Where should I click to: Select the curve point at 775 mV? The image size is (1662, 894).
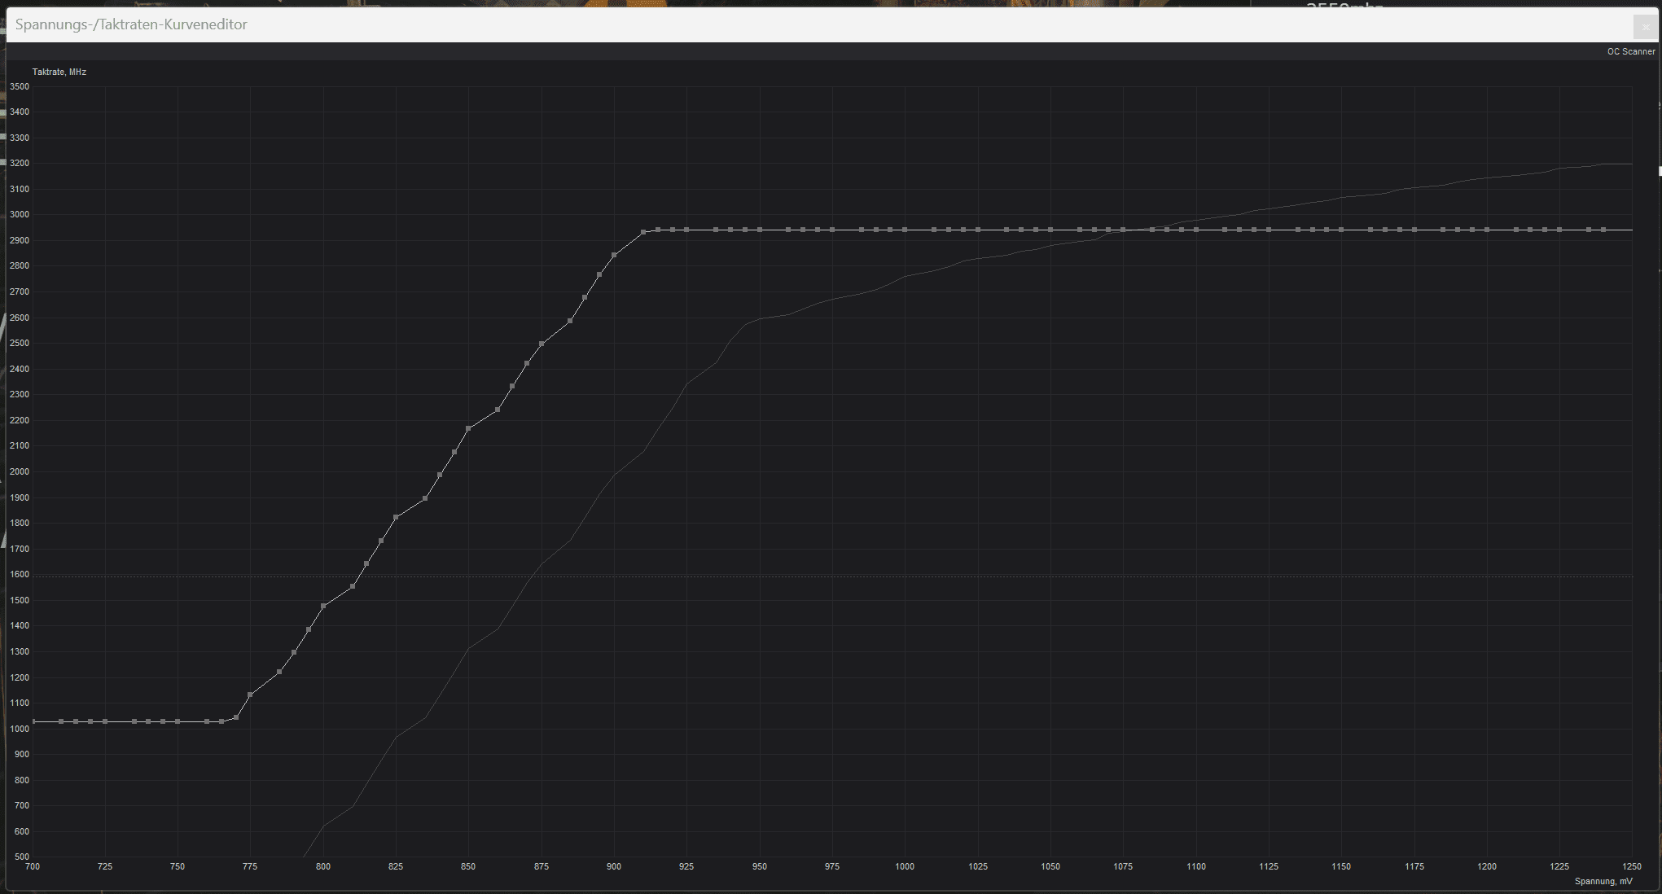(x=250, y=695)
